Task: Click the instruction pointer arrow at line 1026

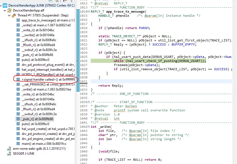Action: click(x=77, y=61)
